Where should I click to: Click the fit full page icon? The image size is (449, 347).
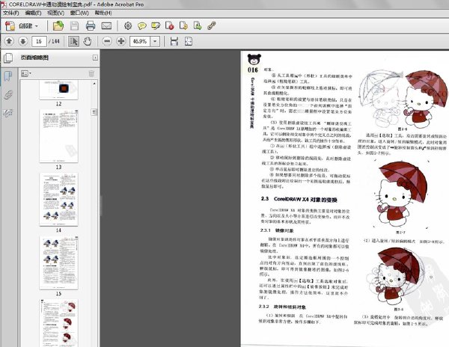tap(188, 41)
